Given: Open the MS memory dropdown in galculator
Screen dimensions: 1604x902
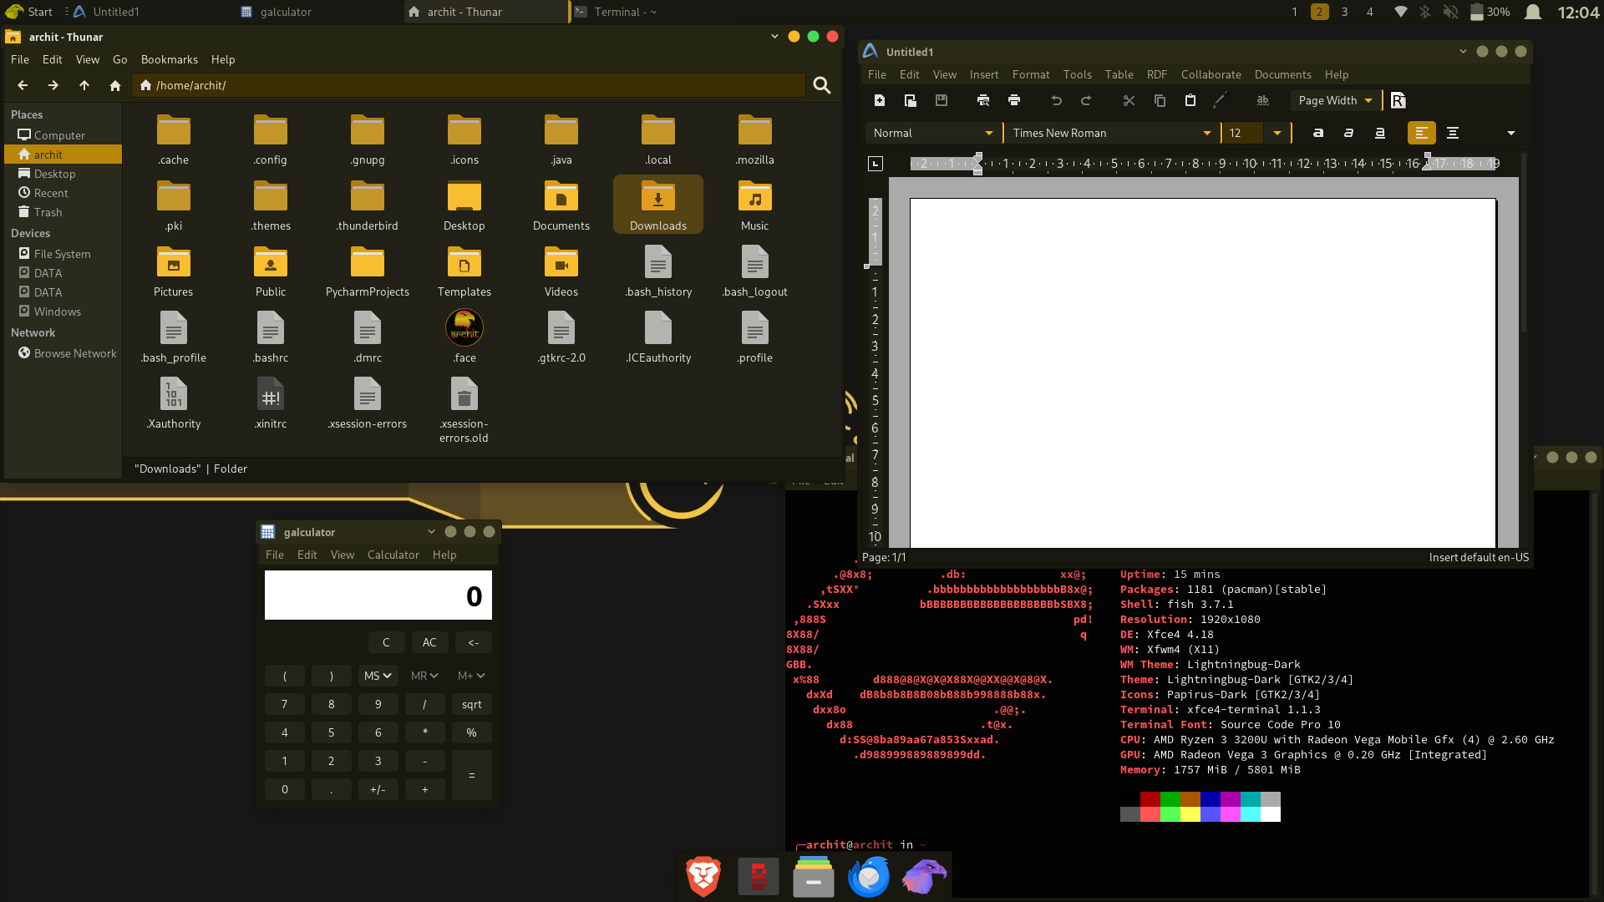Looking at the screenshot, I should point(378,676).
